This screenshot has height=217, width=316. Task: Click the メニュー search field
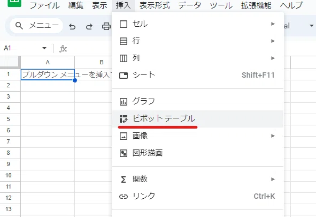click(x=36, y=26)
